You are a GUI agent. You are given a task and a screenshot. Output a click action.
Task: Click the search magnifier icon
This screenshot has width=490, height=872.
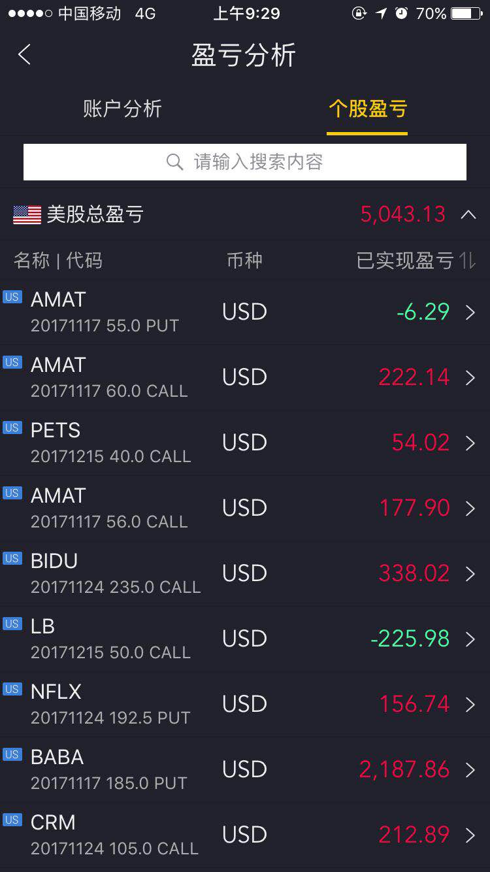pos(174,162)
